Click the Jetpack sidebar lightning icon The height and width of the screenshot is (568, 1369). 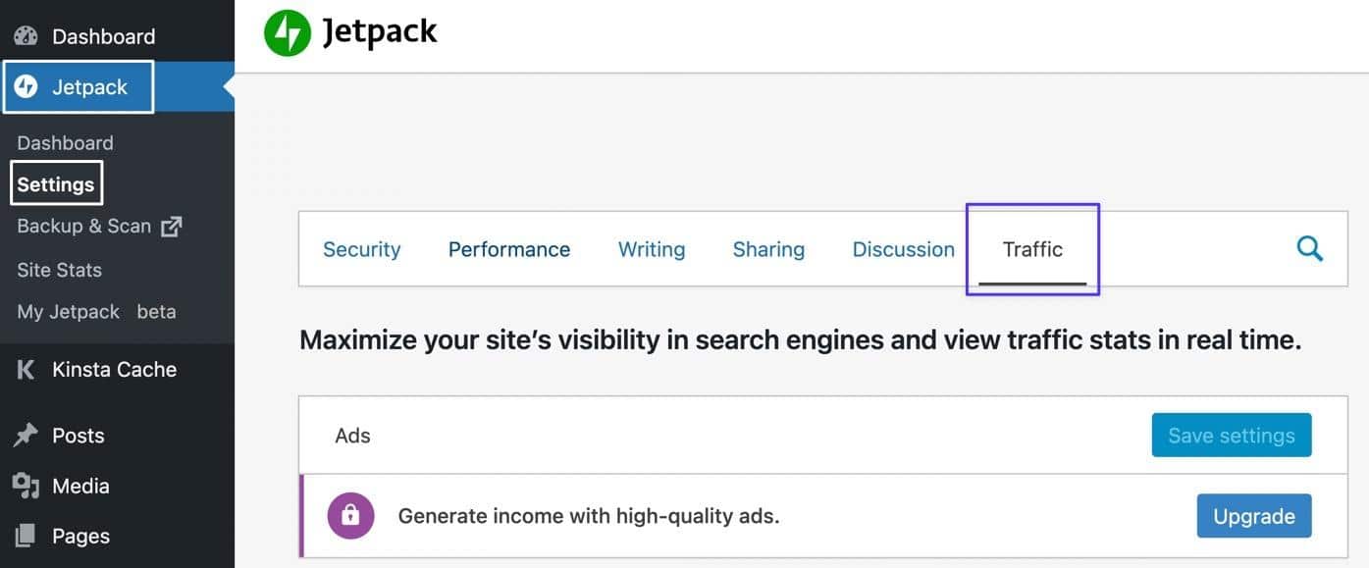point(26,87)
